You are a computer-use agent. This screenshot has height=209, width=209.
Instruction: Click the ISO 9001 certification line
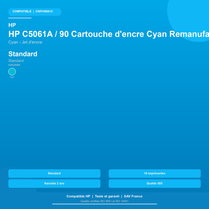[104, 201]
